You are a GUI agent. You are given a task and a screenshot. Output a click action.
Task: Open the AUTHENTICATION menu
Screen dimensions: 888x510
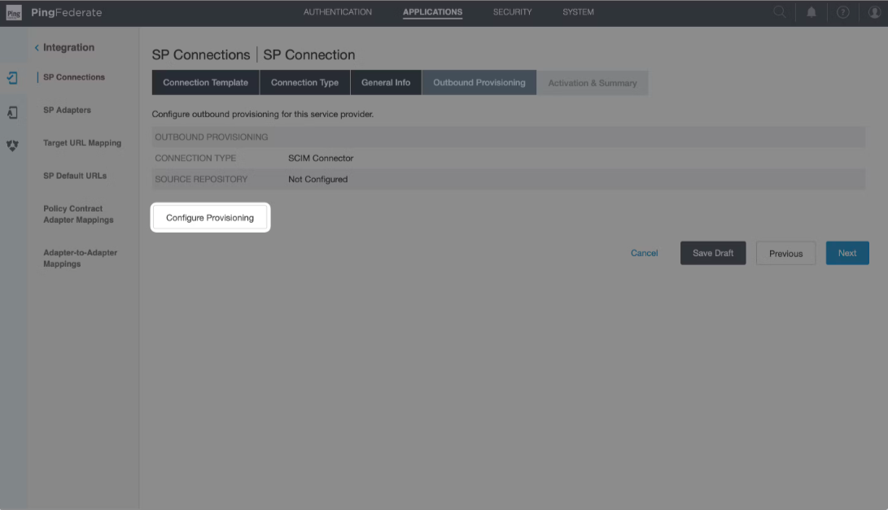point(338,12)
